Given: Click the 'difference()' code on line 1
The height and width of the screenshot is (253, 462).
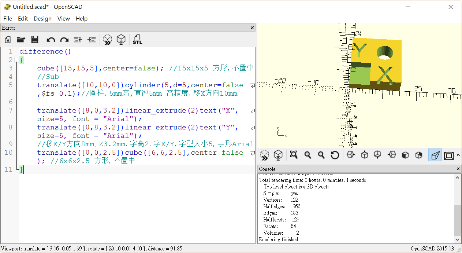Looking at the screenshot, I should coord(45,51).
